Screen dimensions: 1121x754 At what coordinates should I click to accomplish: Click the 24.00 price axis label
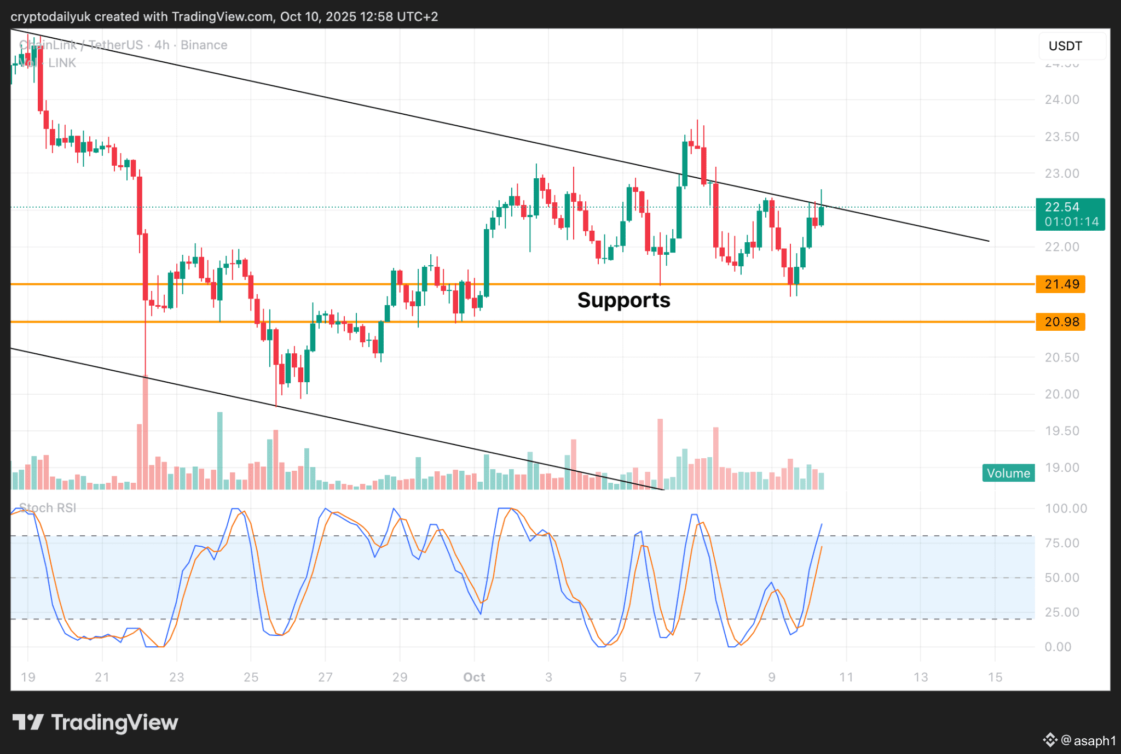click(1061, 100)
